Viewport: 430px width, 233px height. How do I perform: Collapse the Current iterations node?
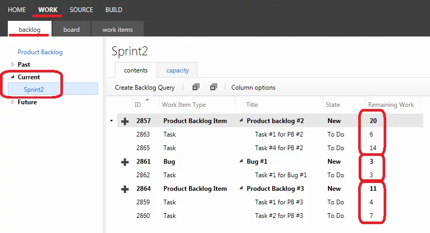pos(12,77)
